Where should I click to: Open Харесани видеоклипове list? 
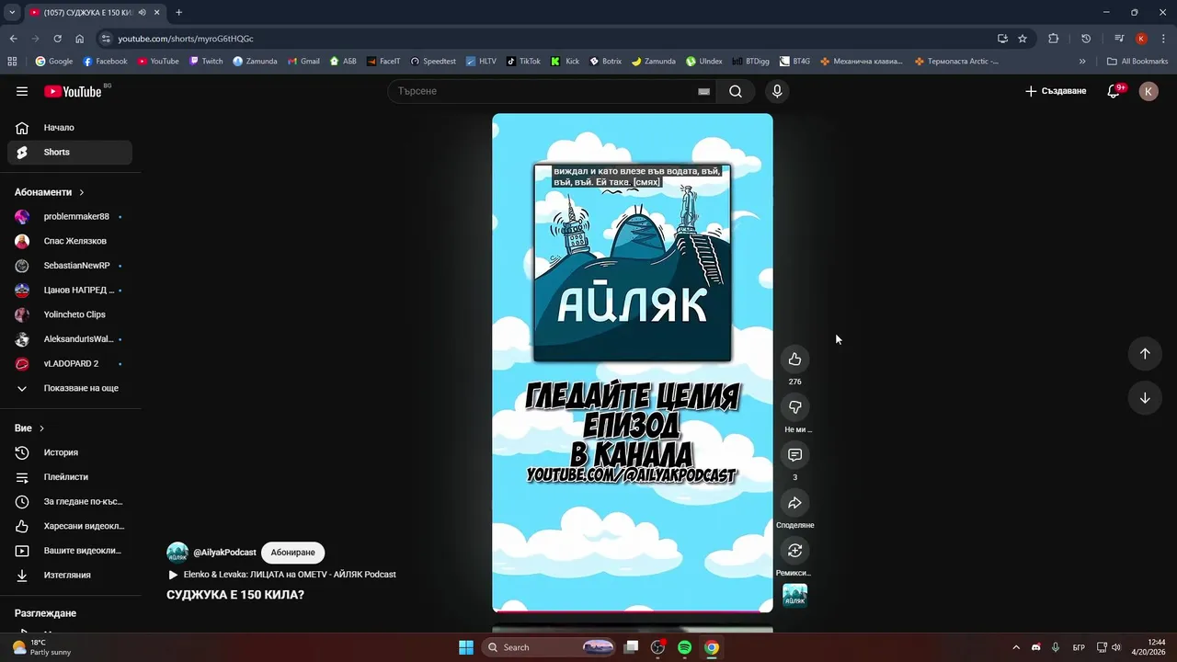[x=70, y=526]
